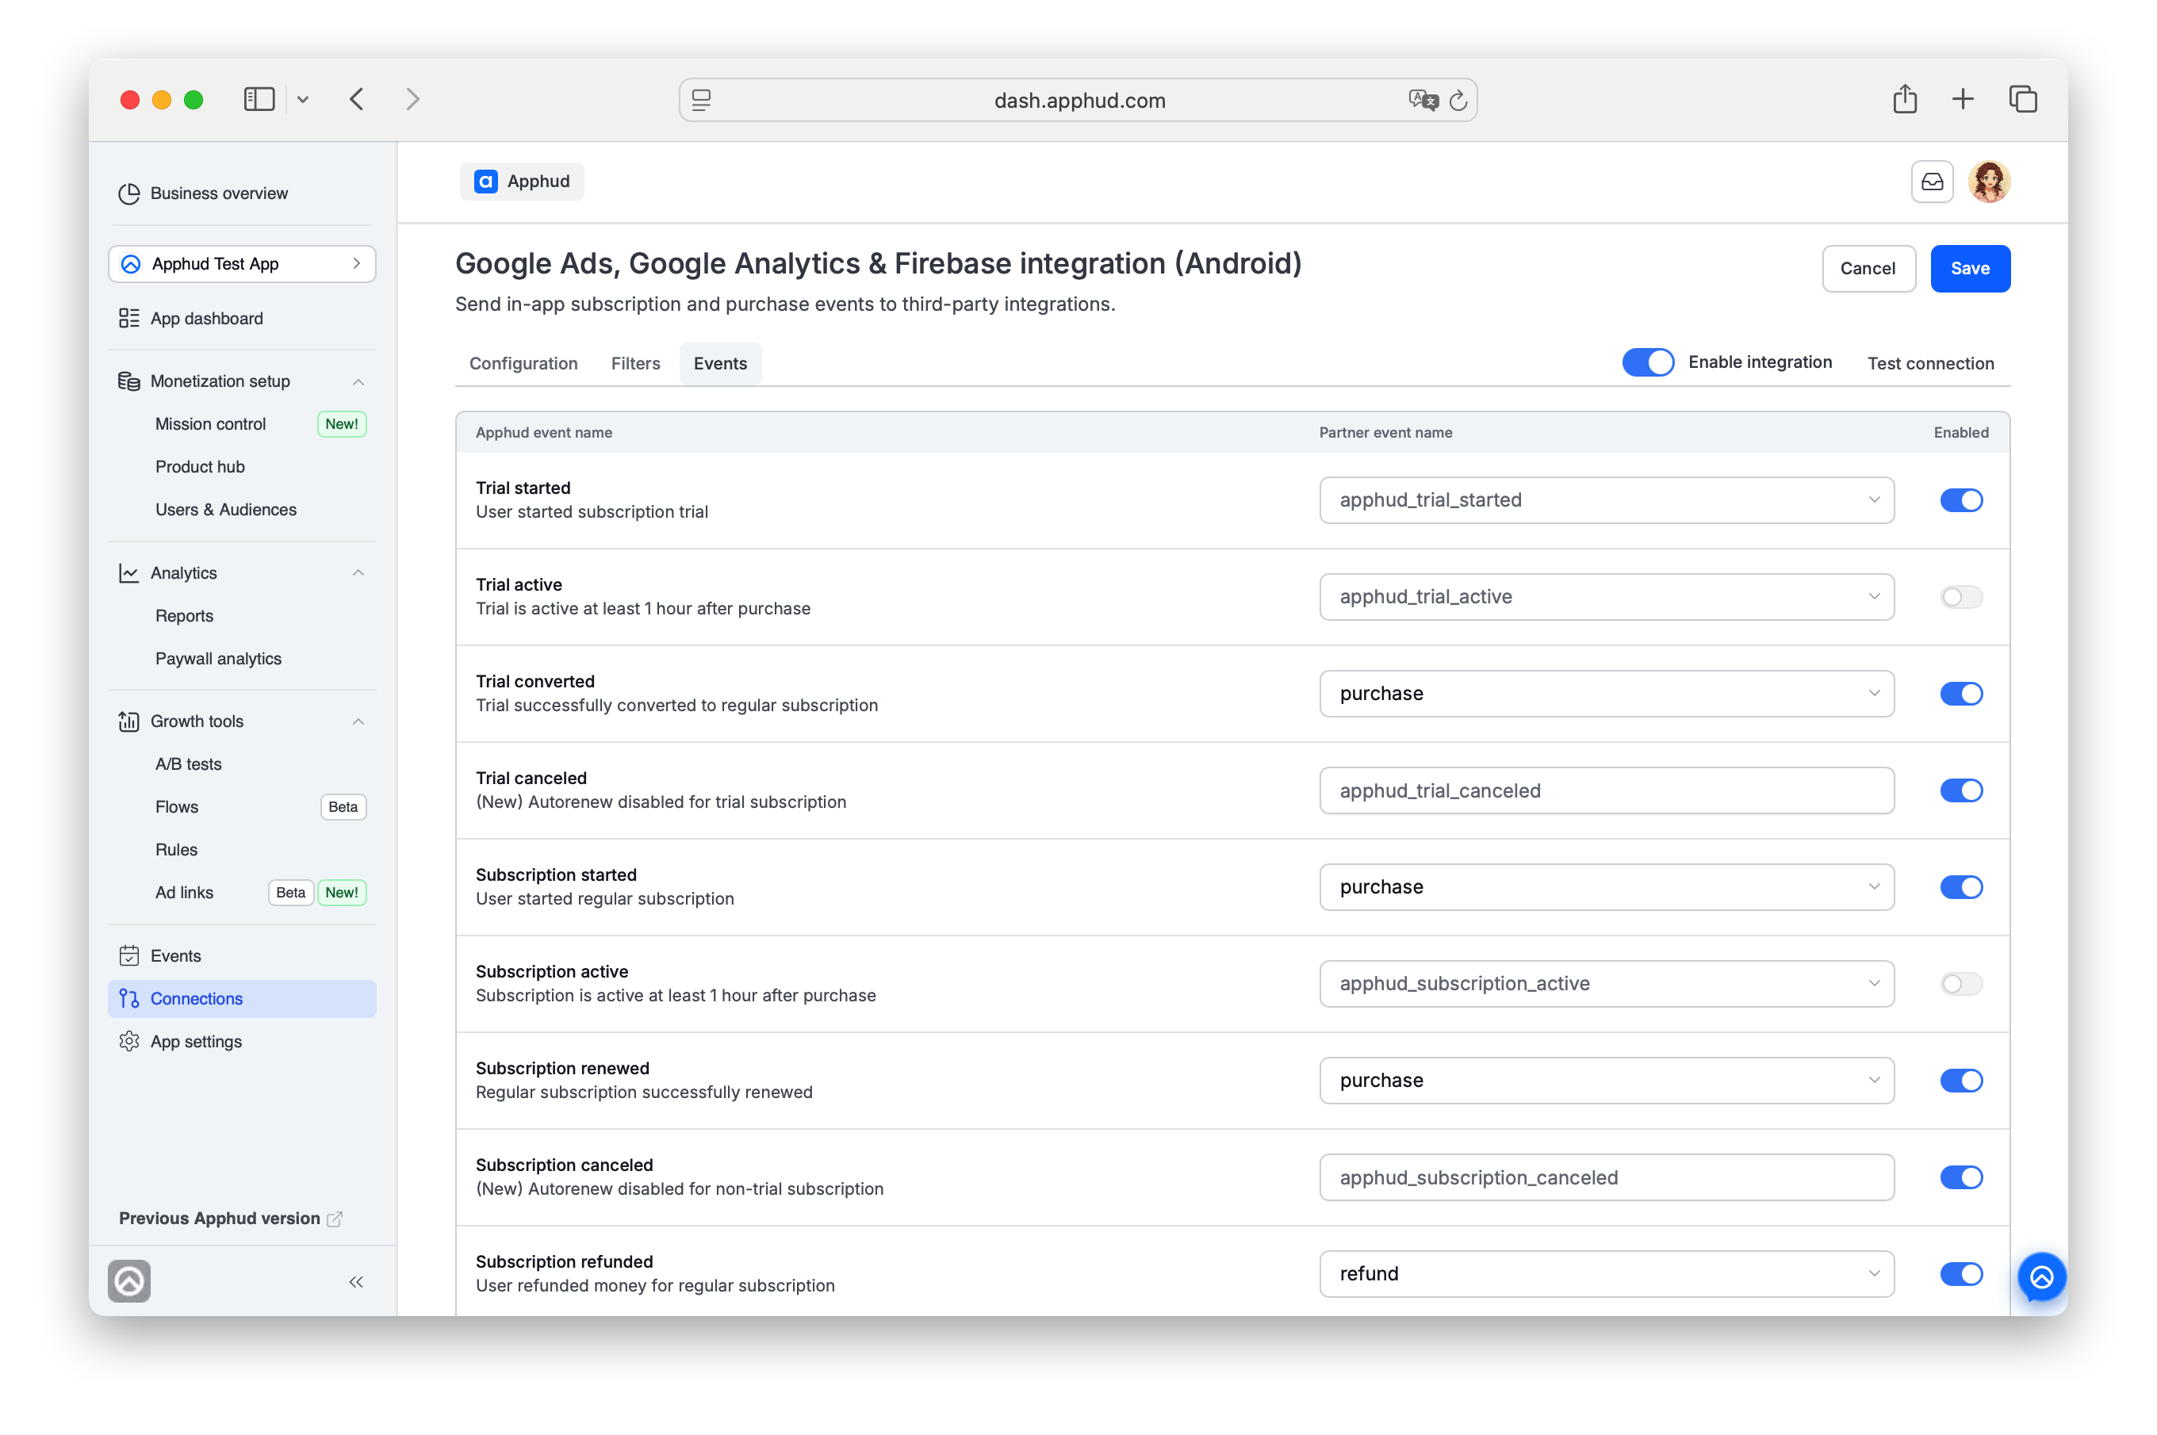This screenshot has height=1435, width=2157.
Task: Click the Apphud logo at sidebar bottom
Action: tap(129, 1281)
